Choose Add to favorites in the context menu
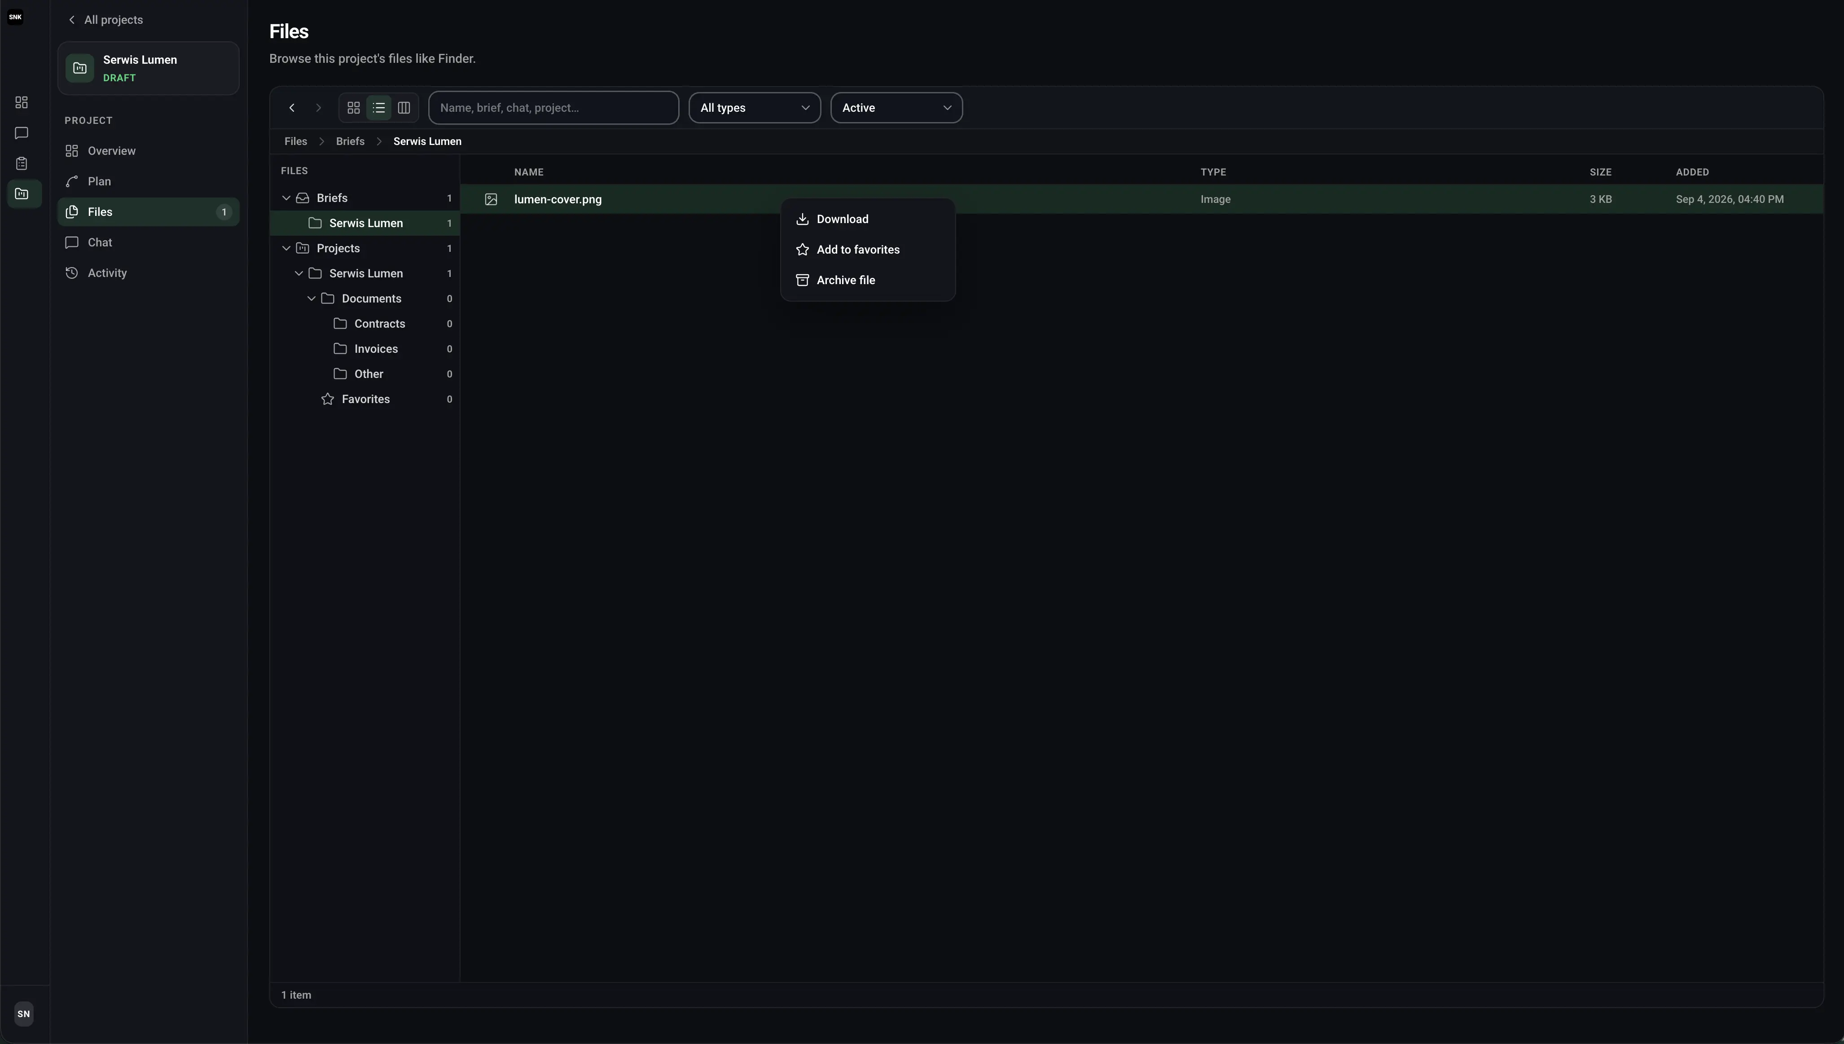The width and height of the screenshot is (1844, 1044). [x=868, y=250]
